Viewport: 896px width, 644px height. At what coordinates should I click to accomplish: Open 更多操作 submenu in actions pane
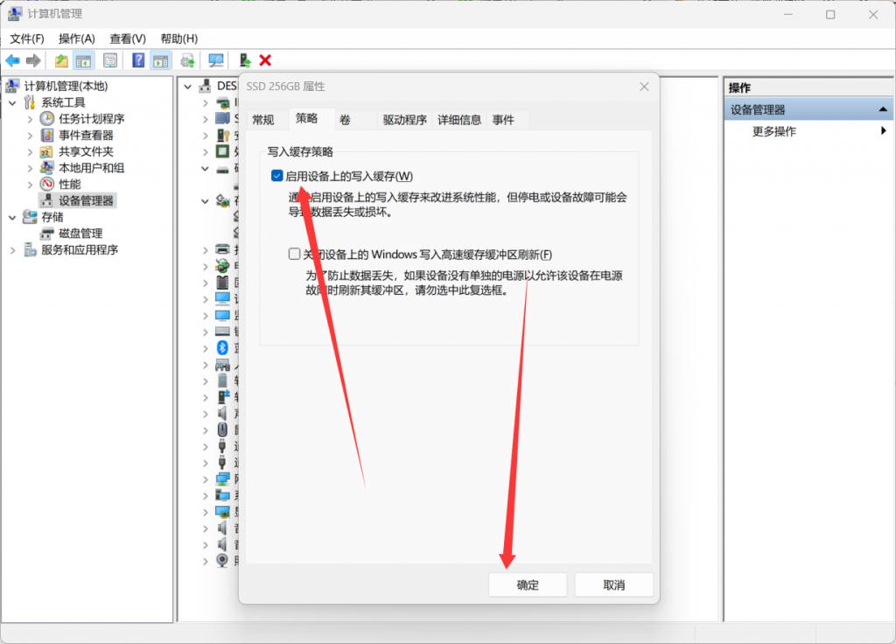(x=773, y=131)
